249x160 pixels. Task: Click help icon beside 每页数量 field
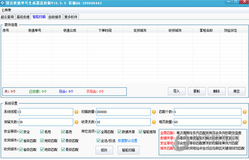click(x=244, y=122)
